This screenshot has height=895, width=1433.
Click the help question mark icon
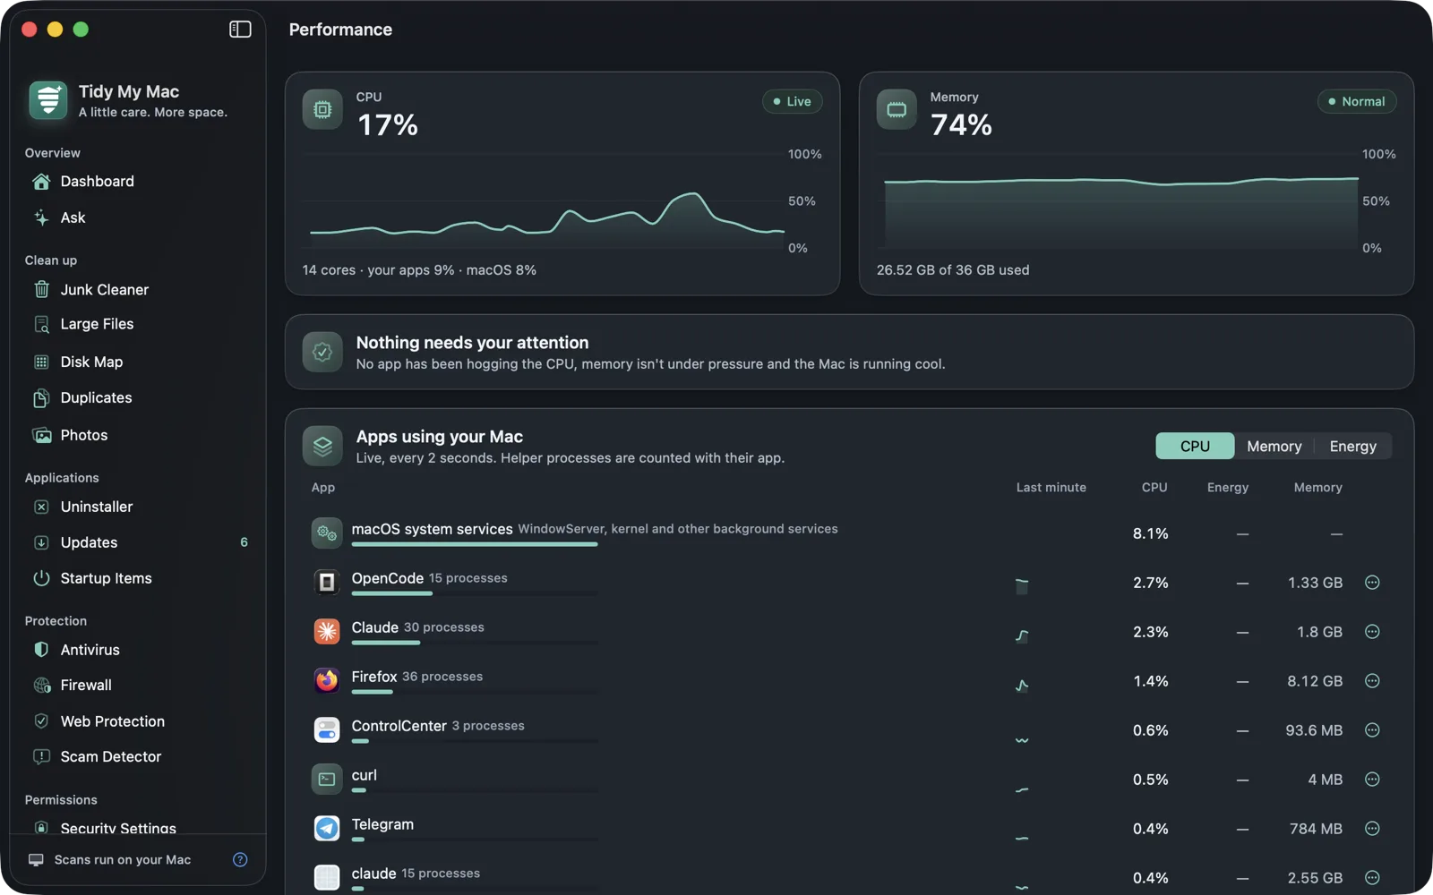click(240, 859)
